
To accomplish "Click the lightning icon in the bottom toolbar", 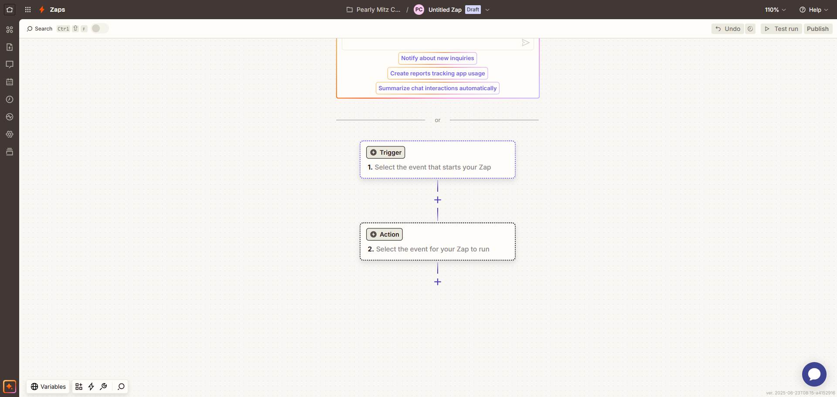I will coord(91,387).
